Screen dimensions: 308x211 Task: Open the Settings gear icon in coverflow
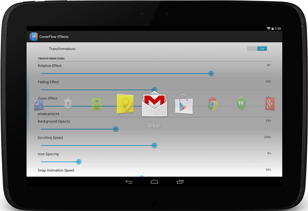pyautogui.click(x=68, y=104)
